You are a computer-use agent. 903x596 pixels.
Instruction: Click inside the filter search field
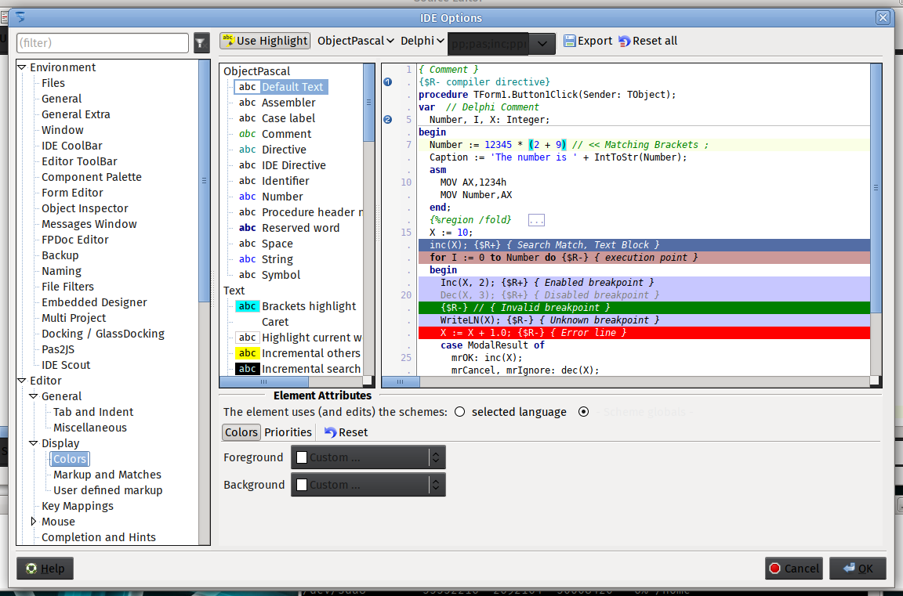103,42
